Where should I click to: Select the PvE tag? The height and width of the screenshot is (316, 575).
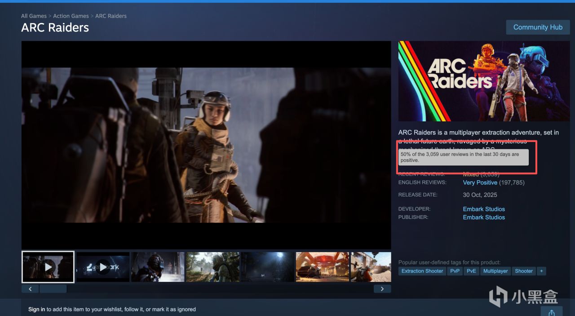[x=471, y=271]
